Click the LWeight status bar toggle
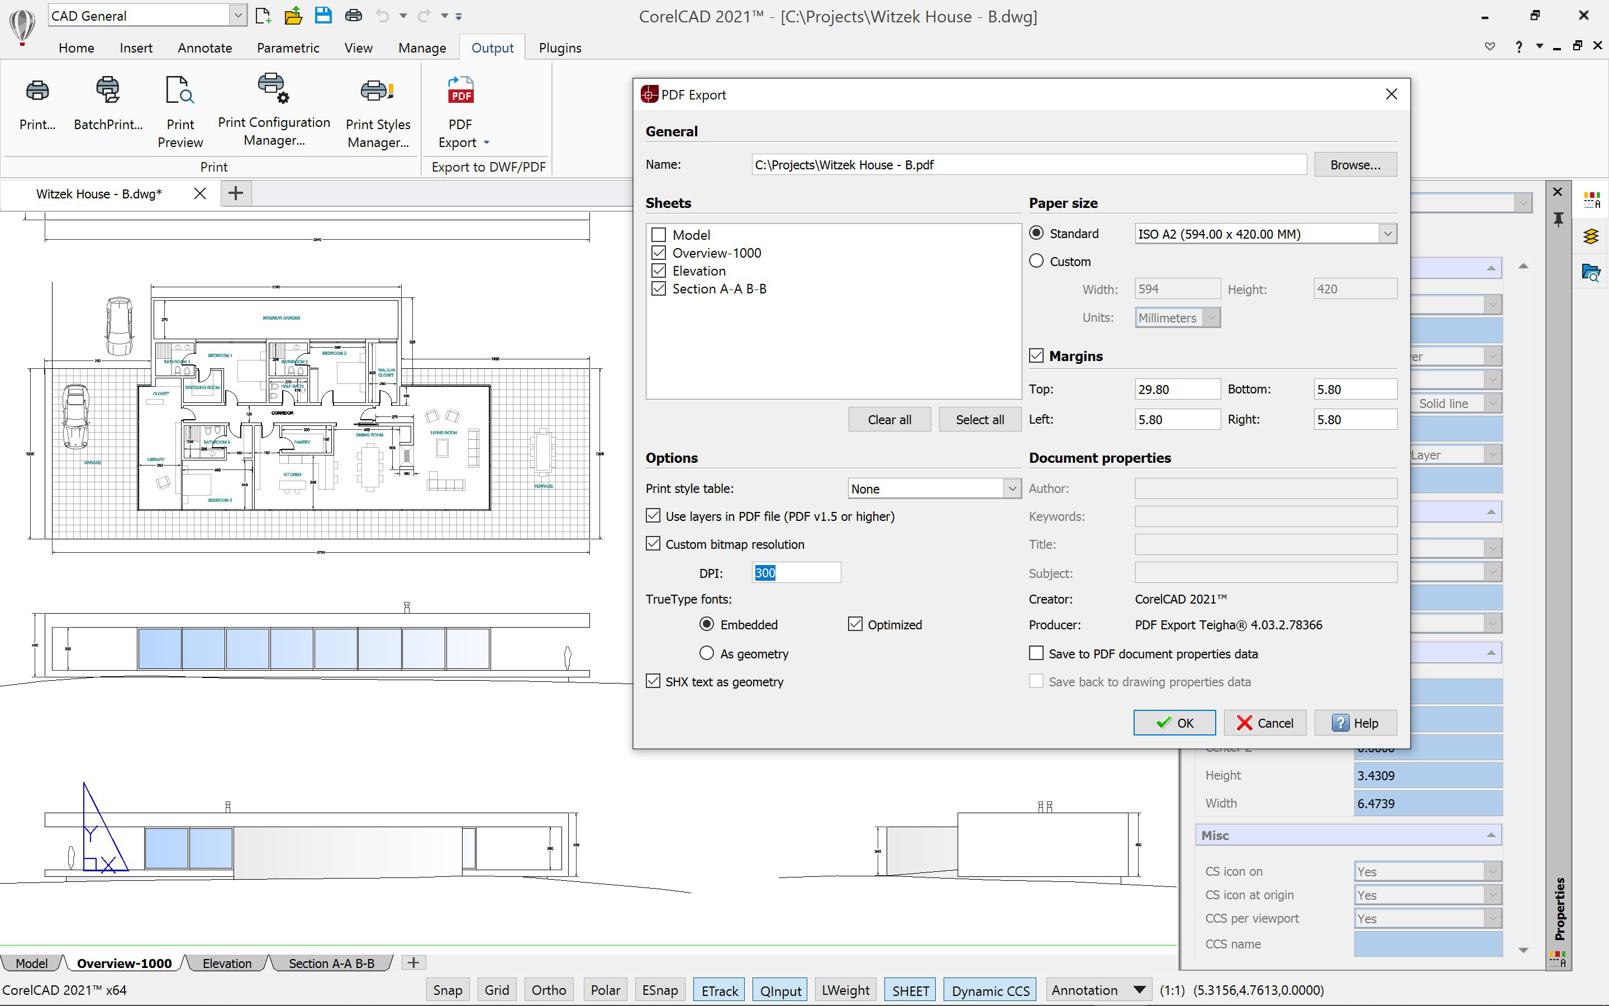This screenshot has height=1006, width=1609. pos(845,990)
